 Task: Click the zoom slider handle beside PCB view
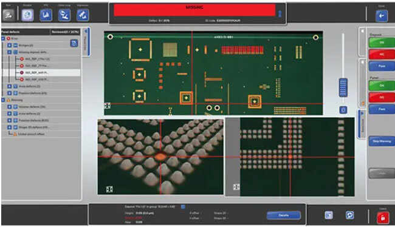(343, 87)
